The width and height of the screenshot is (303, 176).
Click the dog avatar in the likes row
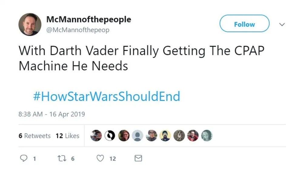(179, 135)
